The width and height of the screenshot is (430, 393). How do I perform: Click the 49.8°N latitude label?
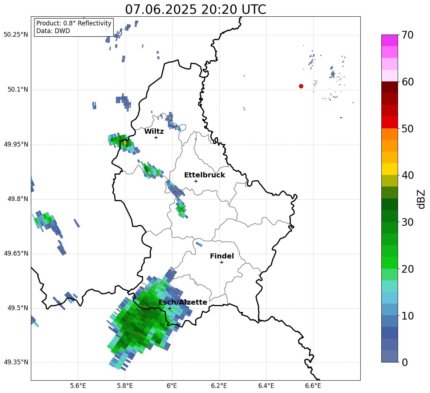click(x=18, y=199)
